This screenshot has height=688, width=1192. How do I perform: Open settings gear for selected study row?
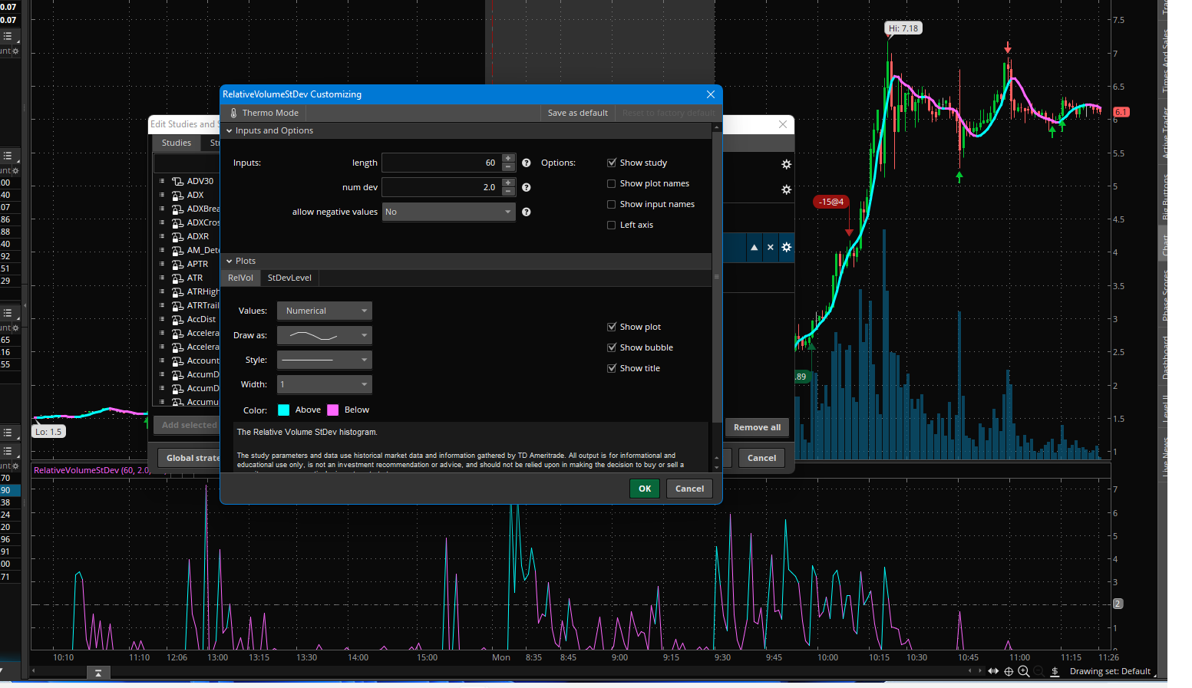coord(786,247)
